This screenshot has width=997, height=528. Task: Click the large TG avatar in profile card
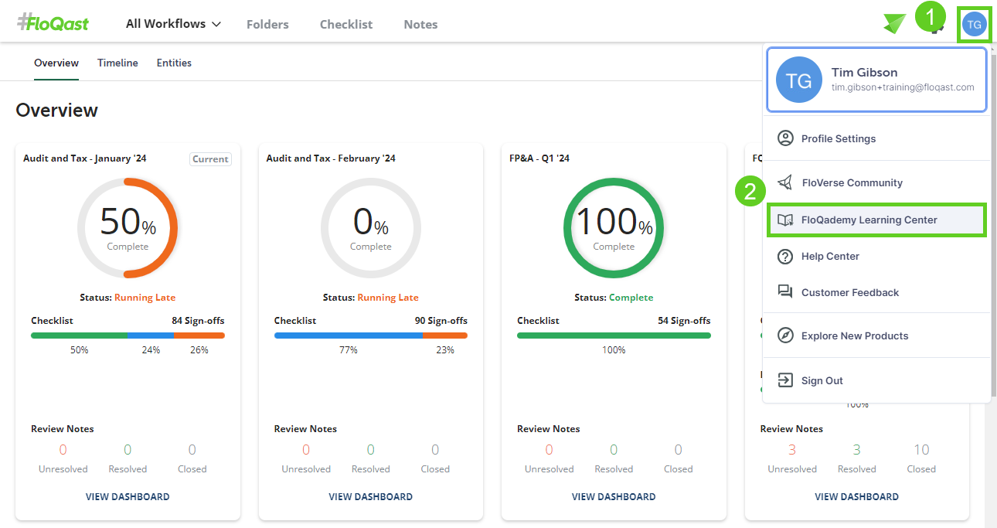tap(798, 80)
